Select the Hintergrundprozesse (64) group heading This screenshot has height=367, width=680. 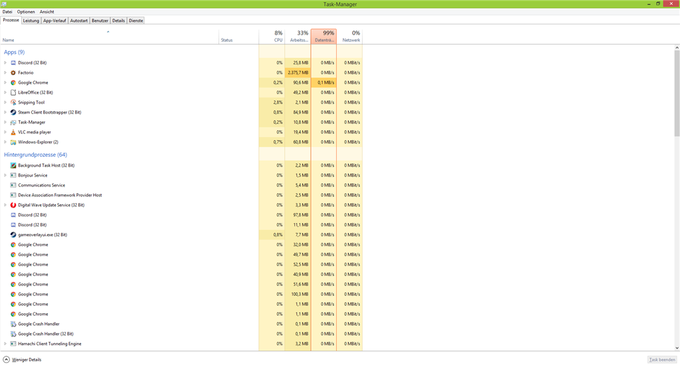pos(36,155)
